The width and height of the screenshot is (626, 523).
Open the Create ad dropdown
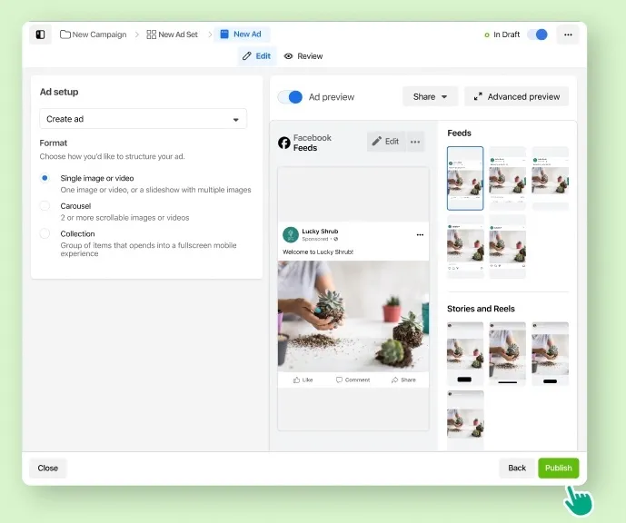tap(143, 119)
